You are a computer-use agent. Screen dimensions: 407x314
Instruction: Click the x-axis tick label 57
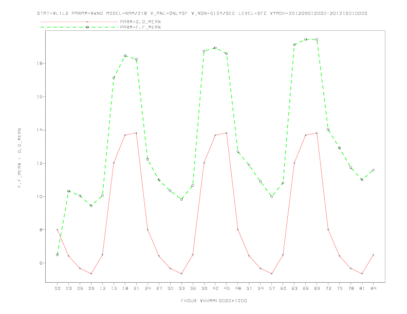coord(272,288)
